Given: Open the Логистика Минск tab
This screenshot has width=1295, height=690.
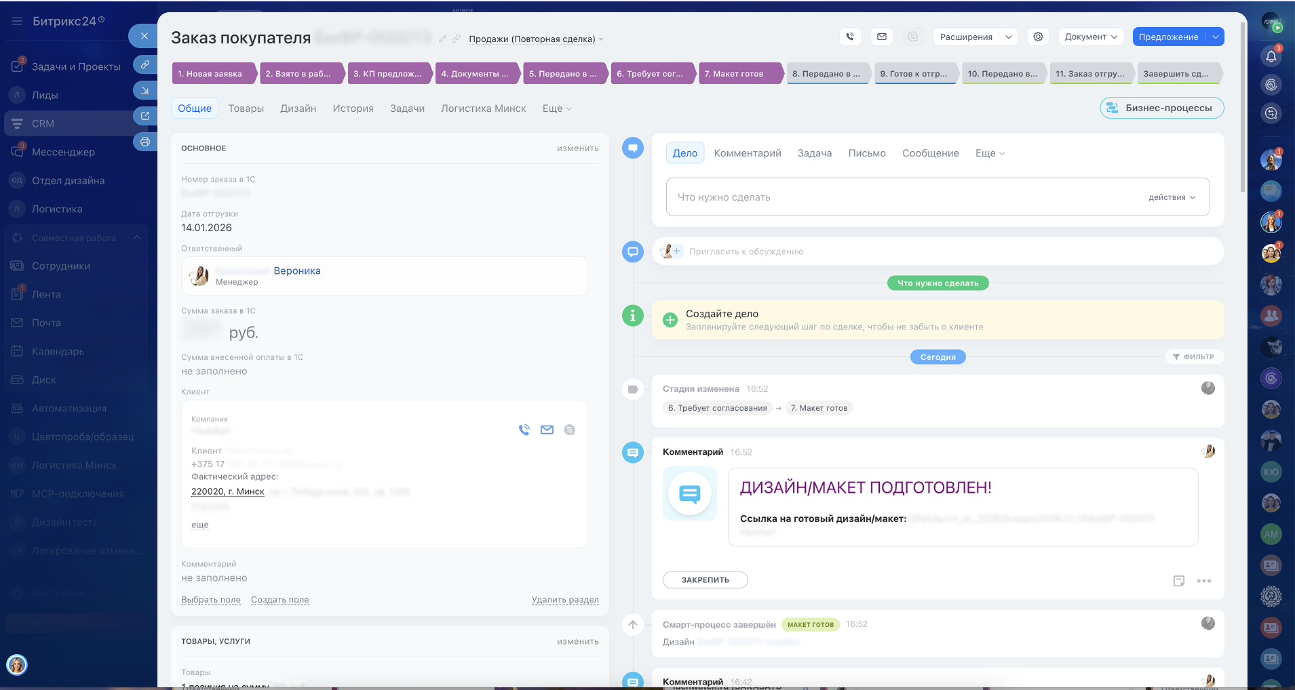Looking at the screenshot, I should [x=484, y=108].
